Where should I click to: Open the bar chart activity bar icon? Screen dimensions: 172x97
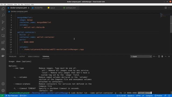pos(3,49)
